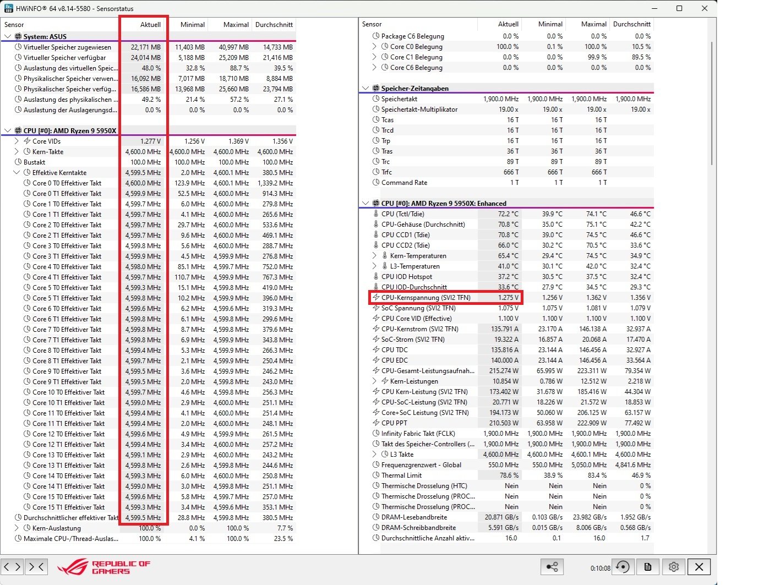Collapse the CPU [#0]: AMD Ryzen 9 5950X: Enhanced group

tap(365, 203)
